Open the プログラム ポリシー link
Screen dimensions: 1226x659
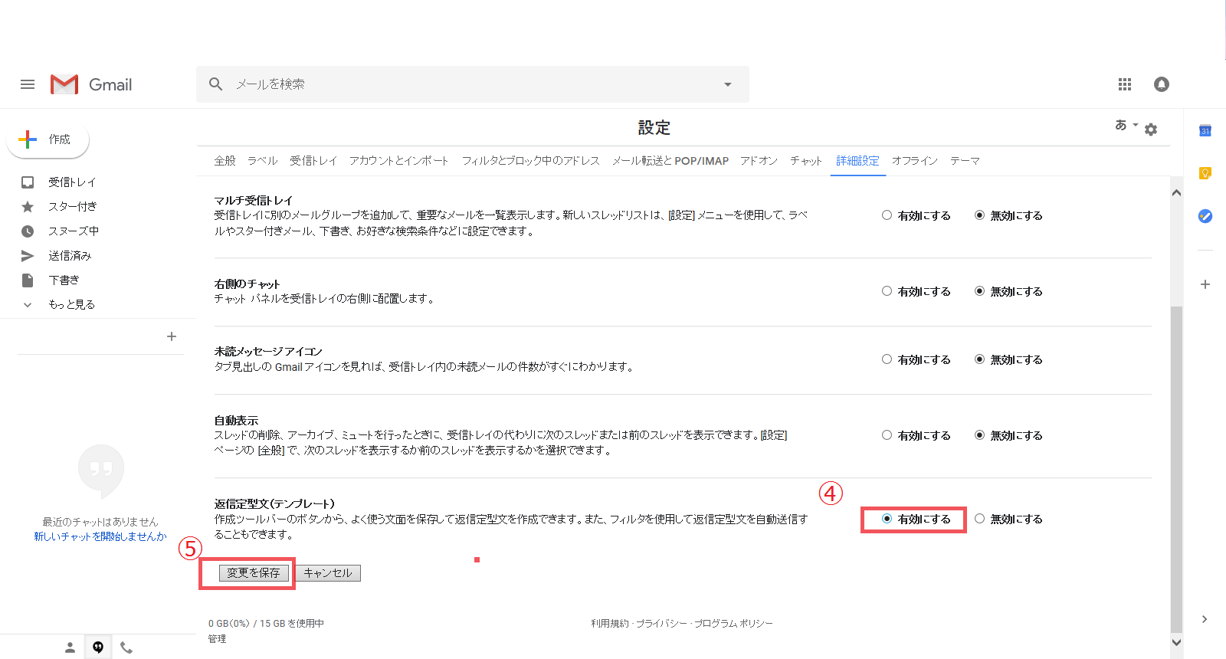[733, 624]
